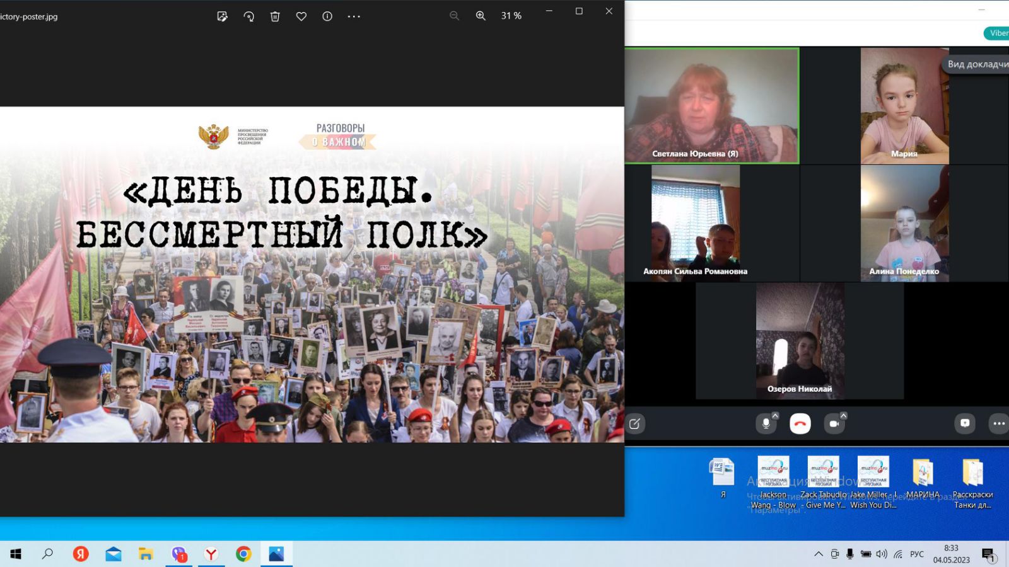The height and width of the screenshot is (567, 1009).
Task: Zoom in on the poster image
Action: [x=481, y=16]
